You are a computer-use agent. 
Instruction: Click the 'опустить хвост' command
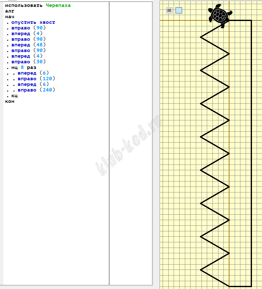pyautogui.click(x=33, y=23)
